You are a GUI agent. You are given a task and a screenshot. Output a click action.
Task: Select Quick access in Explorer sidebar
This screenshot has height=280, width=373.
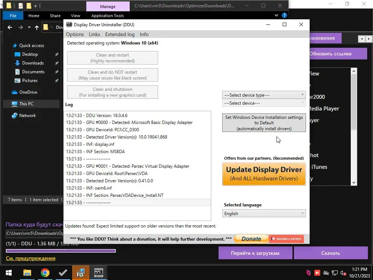pos(31,46)
